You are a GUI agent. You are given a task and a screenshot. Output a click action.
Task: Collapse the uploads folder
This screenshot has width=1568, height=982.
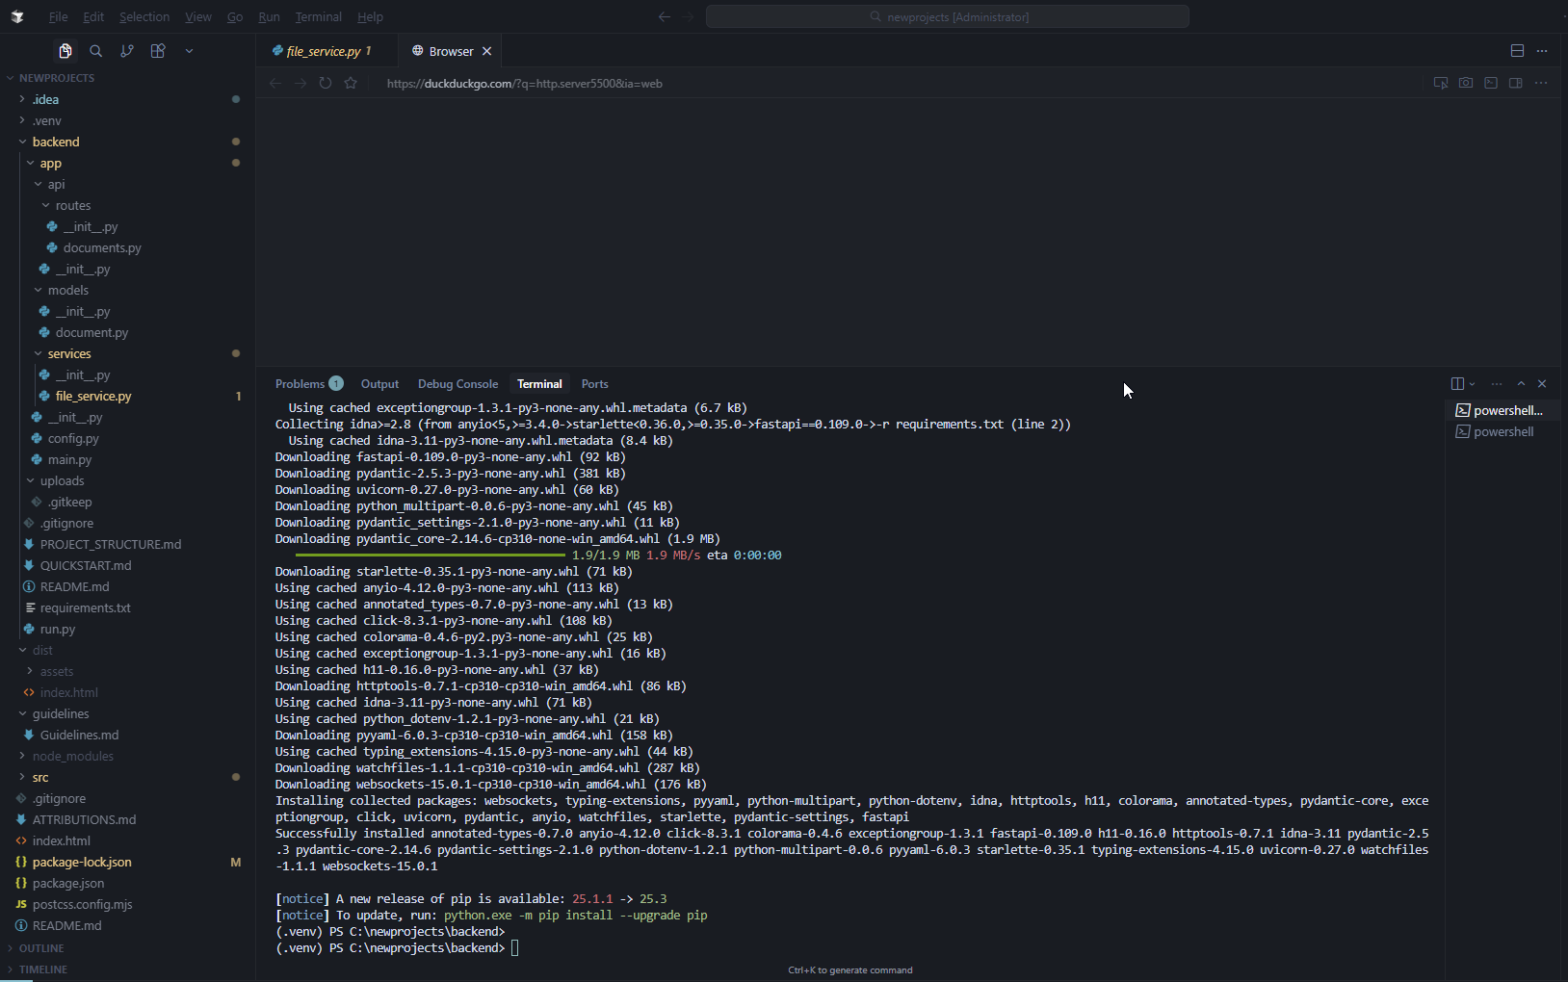pos(62,480)
